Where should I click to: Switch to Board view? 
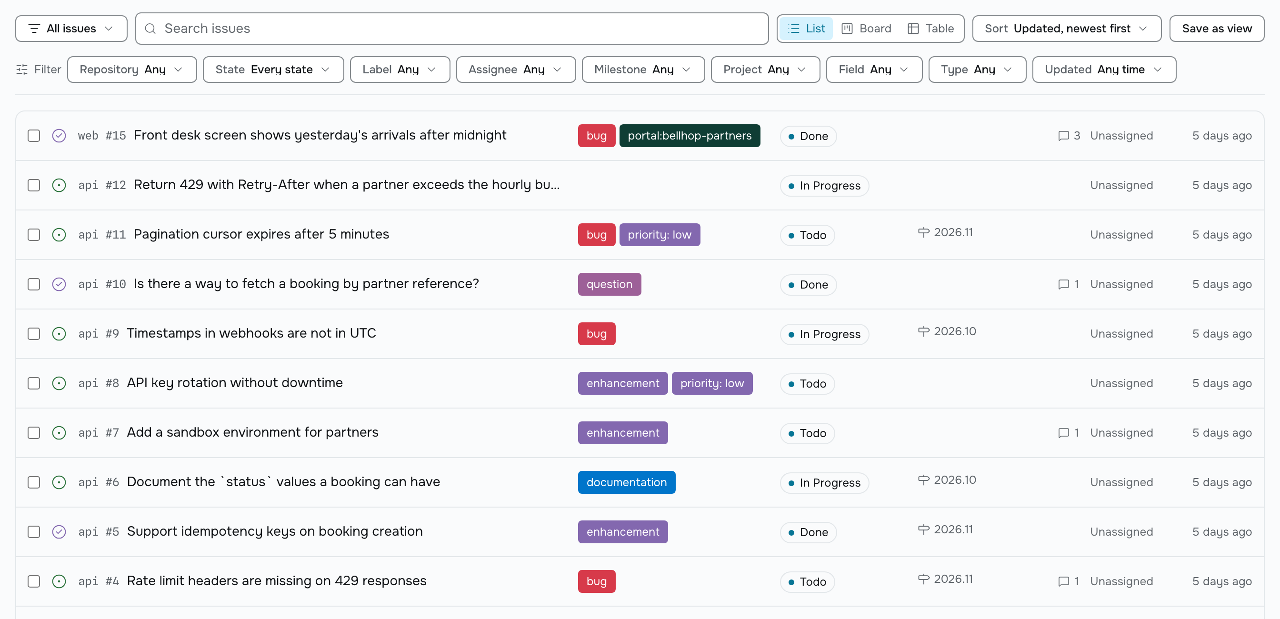[x=866, y=29]
